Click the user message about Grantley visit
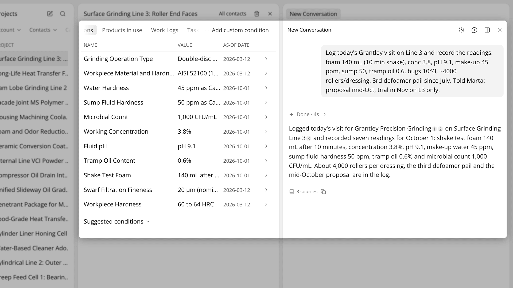The width and height of the screenshot is (513, 288). pos(412,71)
